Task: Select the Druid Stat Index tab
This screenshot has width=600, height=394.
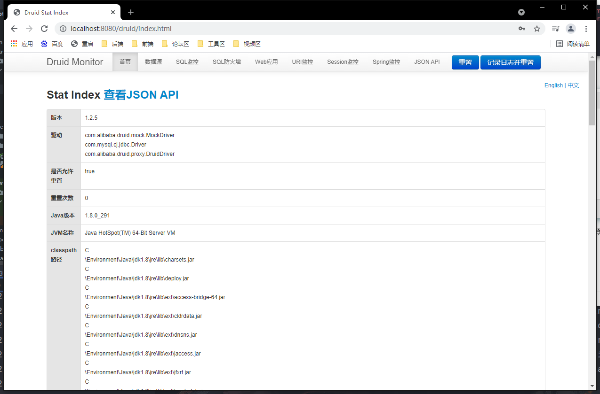Action: pyautogui.click(x=64, y=13)
